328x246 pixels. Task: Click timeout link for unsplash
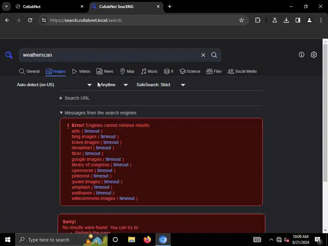tap(102, 187)
